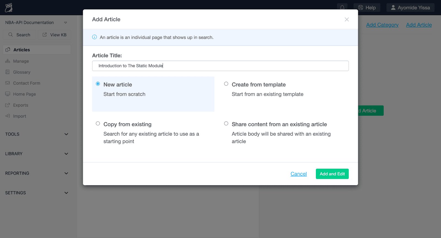Viewport: 441px width, 238px height.
Task: Click the lifebuoy Help icon
Action: pyautogui.click(x=361, y=8)
